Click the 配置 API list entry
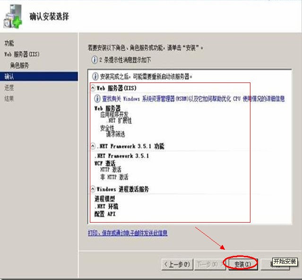 [x=105, y=214]
